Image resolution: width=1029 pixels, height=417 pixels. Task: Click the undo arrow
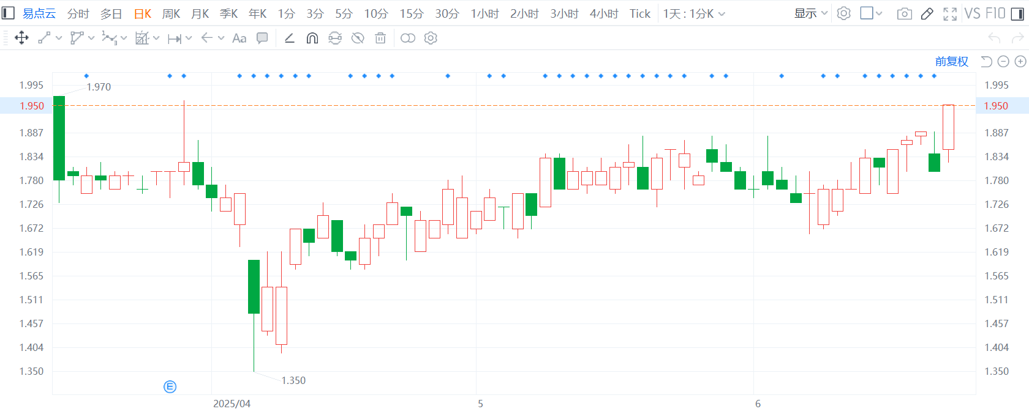coord(995,39)
